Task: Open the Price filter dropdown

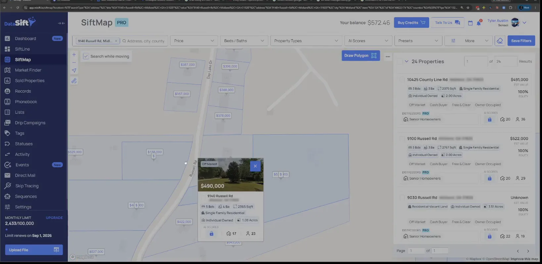Action: pyautogui.click(x=194, y=41)
